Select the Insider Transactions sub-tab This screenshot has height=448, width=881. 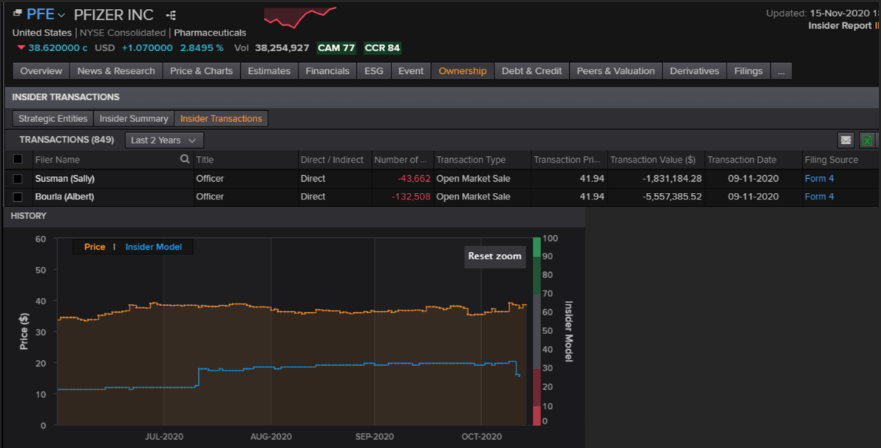click(x=221, y=118)
